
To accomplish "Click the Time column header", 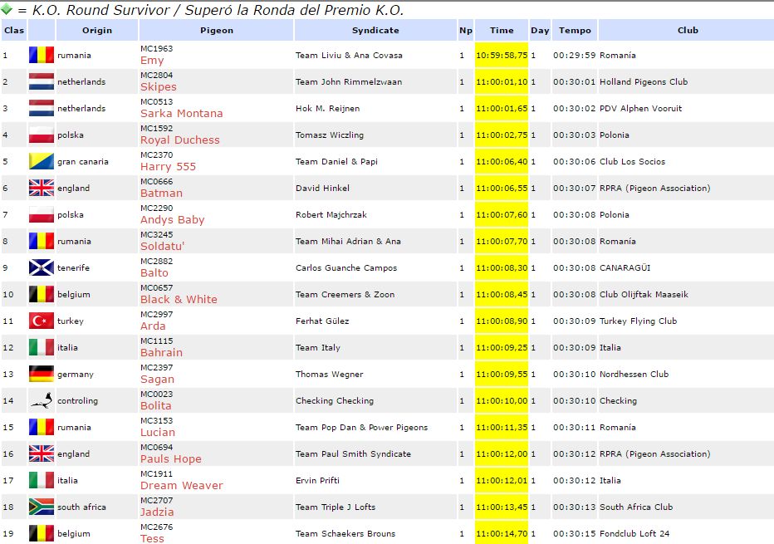I will 502,30.
